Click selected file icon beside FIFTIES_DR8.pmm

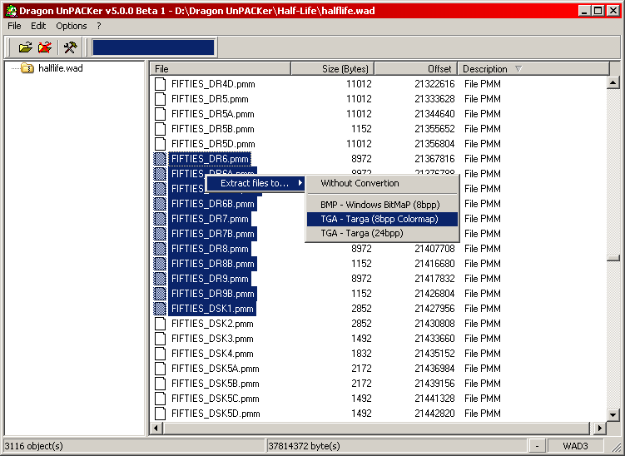click(160, 248)
